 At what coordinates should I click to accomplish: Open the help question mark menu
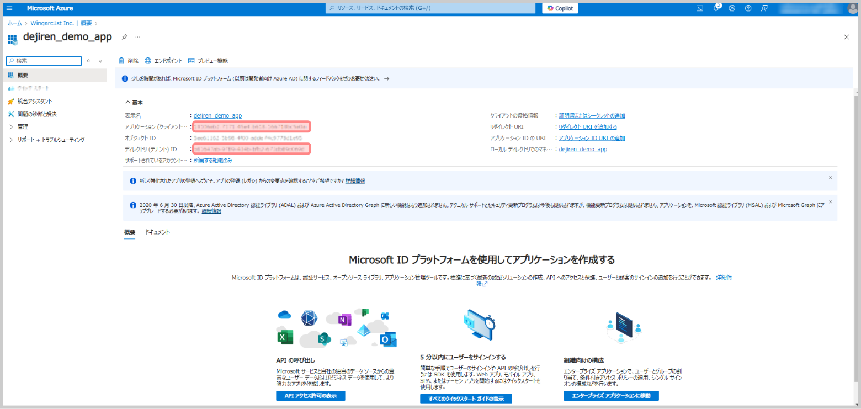pyautogui.click(x=748, y=8)
